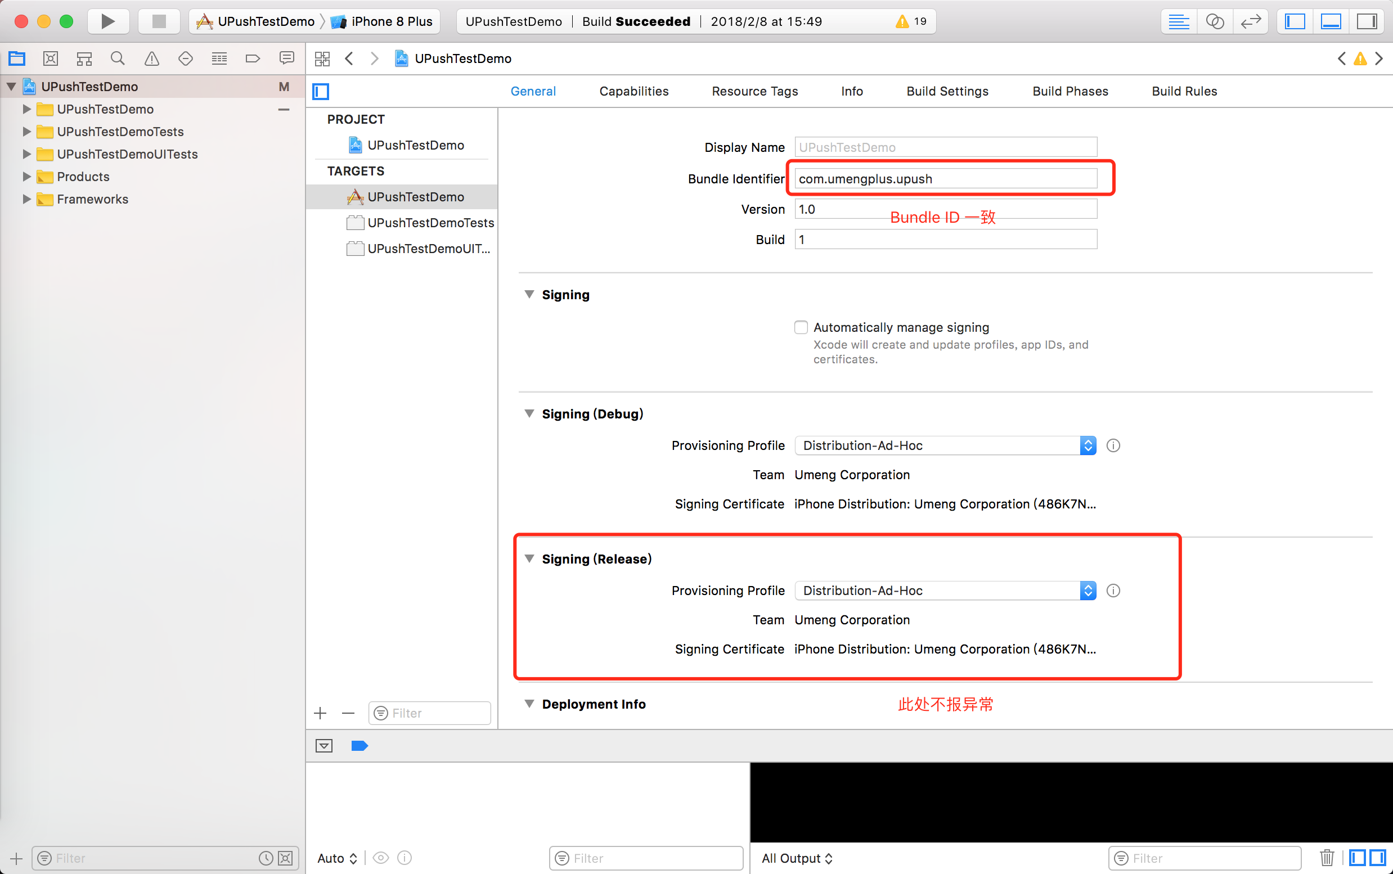This screenshot has height=874, width=1393.
Task: Open the All Output console selector
Action: click(797, 858)
